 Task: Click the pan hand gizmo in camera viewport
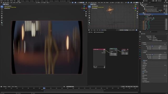coord(86,14)
